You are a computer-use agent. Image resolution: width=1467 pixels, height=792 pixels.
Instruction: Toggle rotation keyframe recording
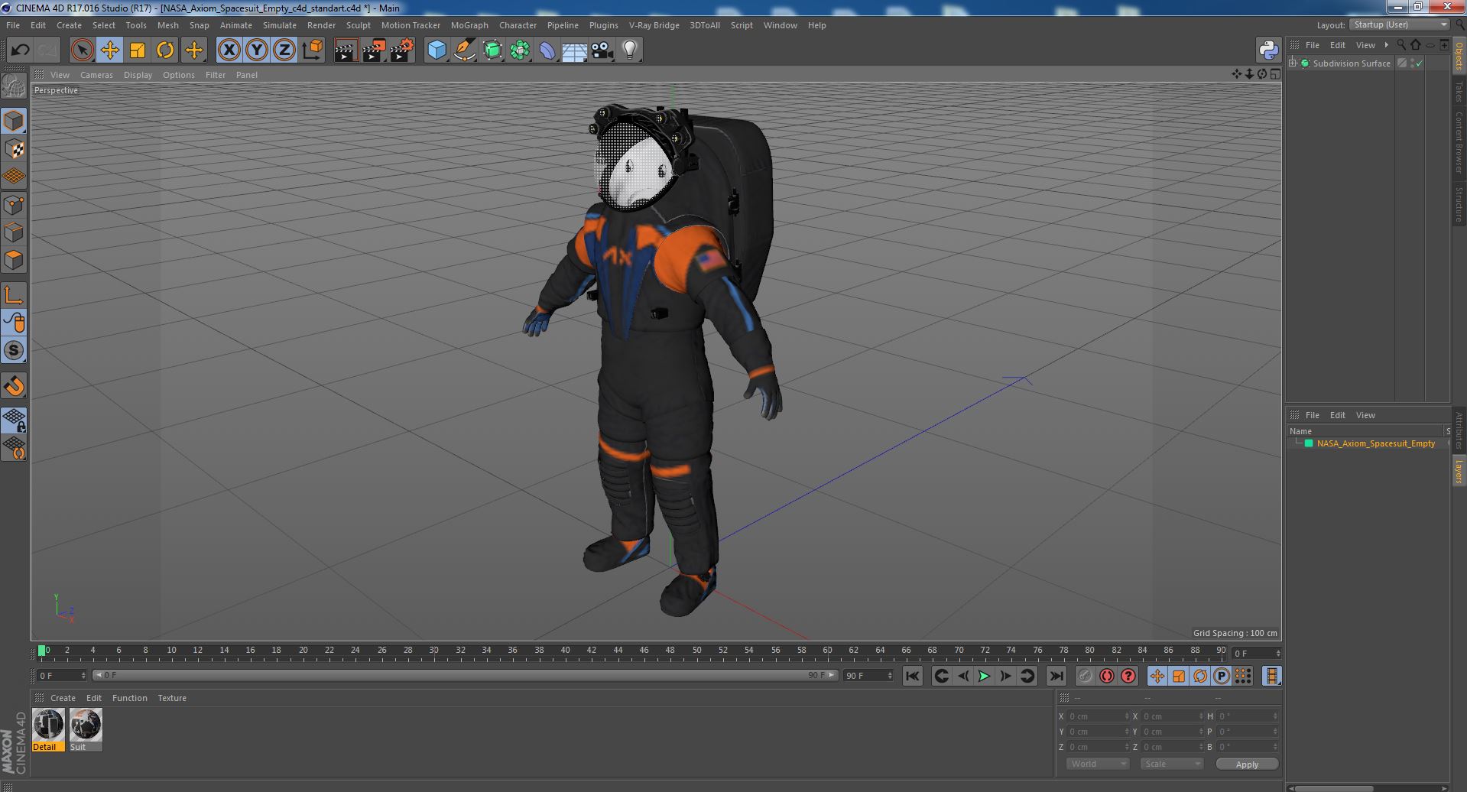(1199, 676)
